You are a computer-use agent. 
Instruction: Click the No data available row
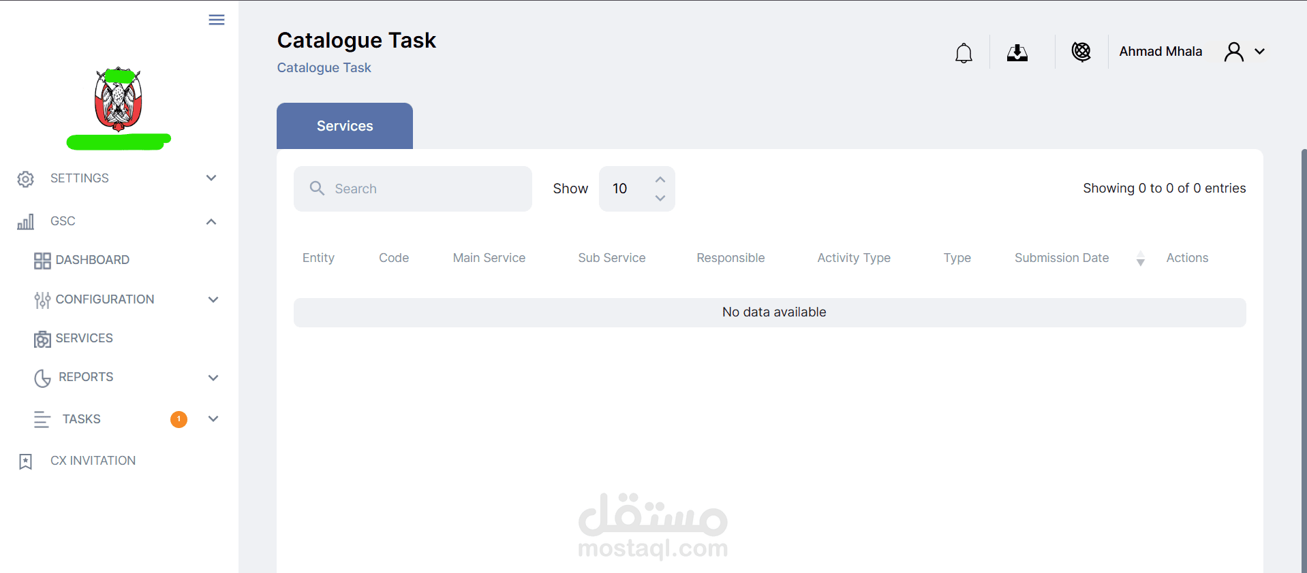click(x=770, y=312)
